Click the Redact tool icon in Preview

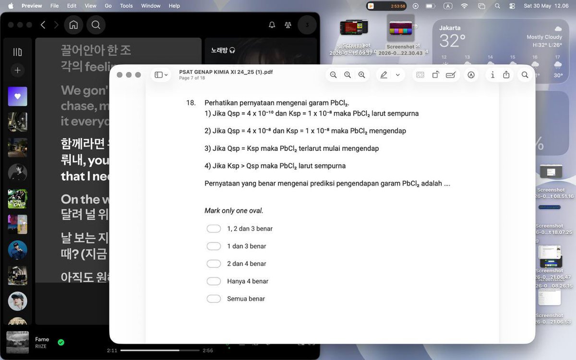420,75
